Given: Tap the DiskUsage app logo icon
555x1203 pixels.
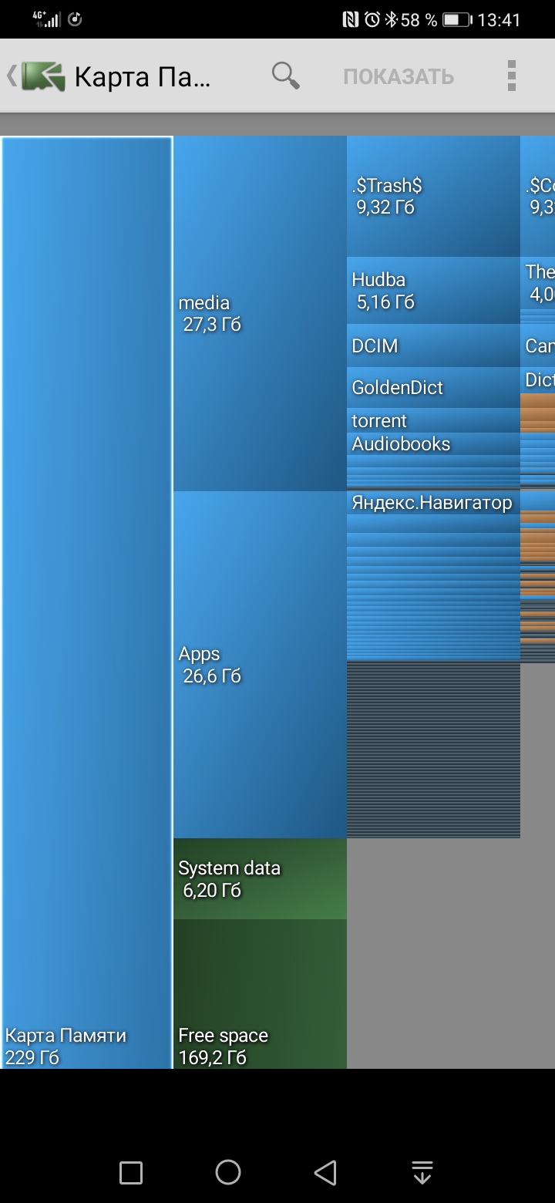Looking at the screenshot, I should (x=43, y=76).
